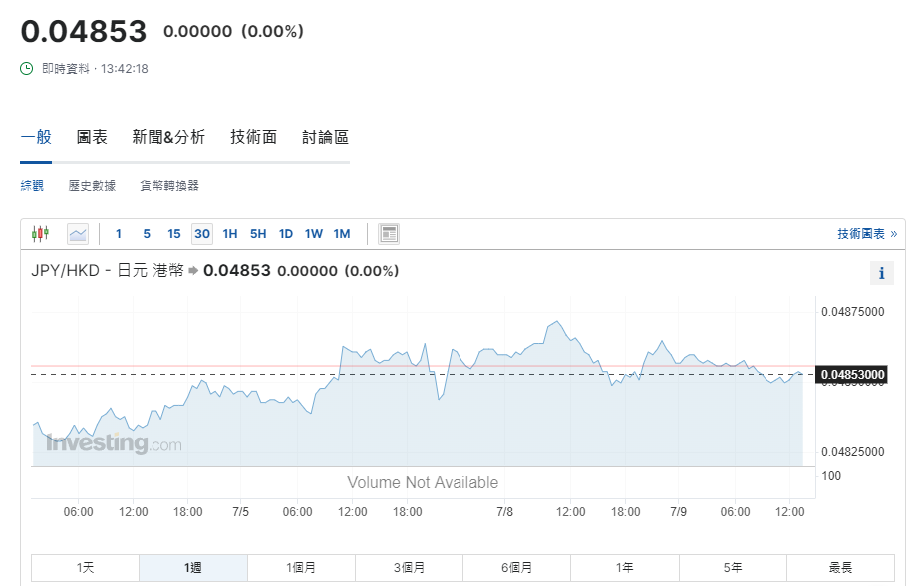Click the 0.04853000 current price marker
919x586 pixels.
click(x=851, y=375)
